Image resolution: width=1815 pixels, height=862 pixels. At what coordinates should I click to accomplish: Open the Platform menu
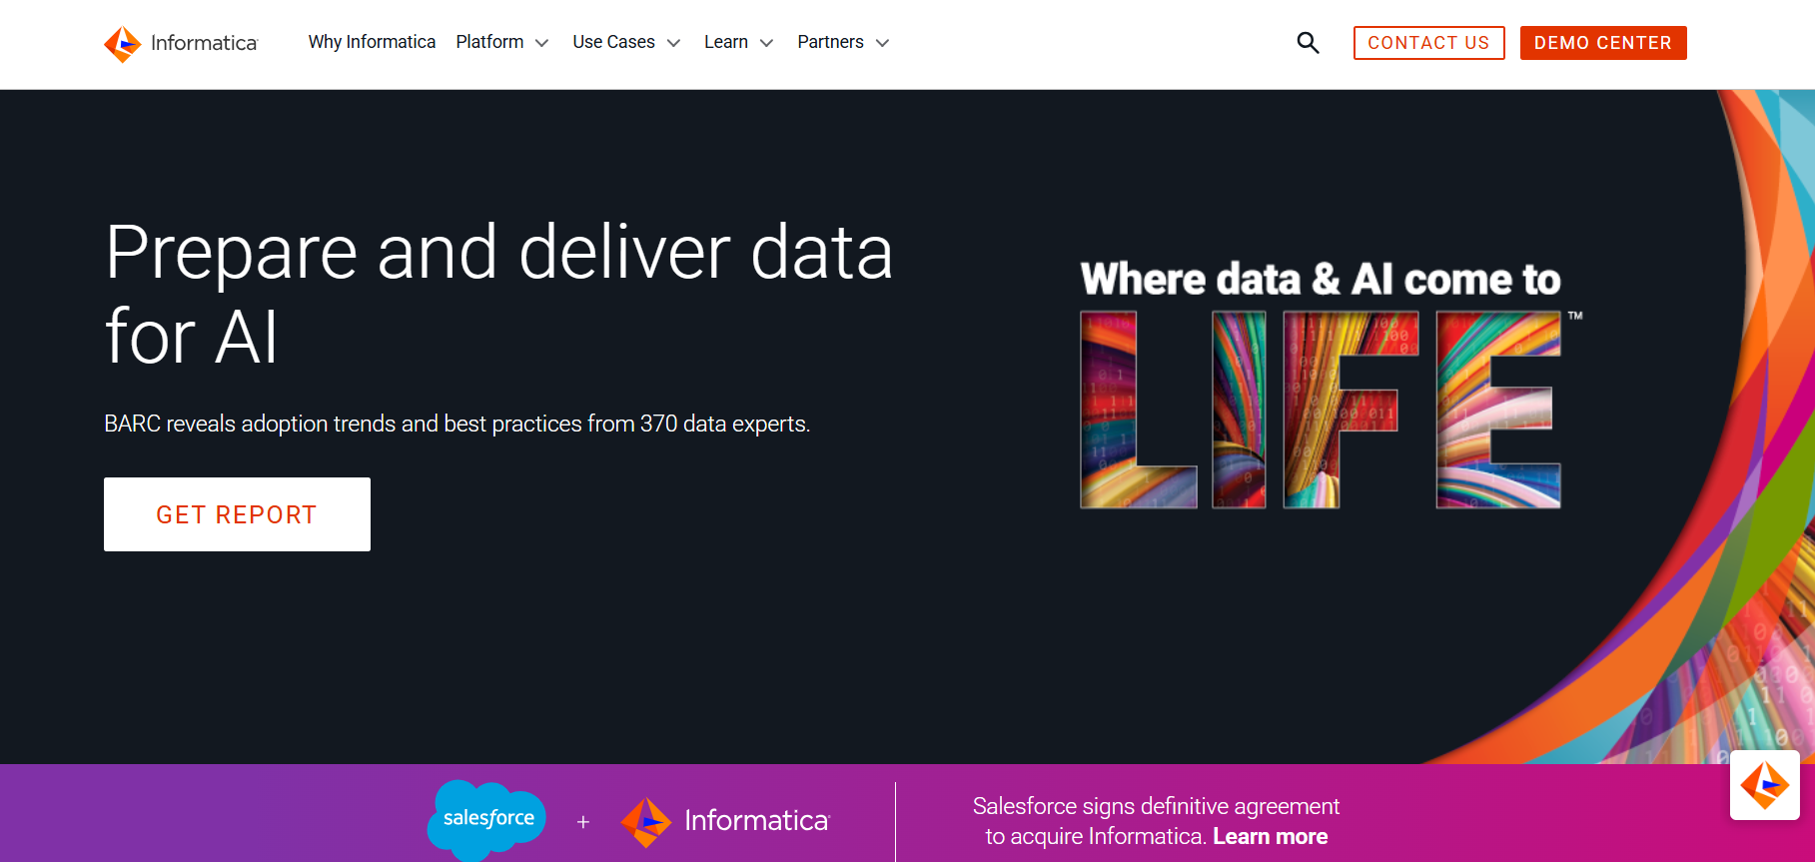(x=489, y=42)
